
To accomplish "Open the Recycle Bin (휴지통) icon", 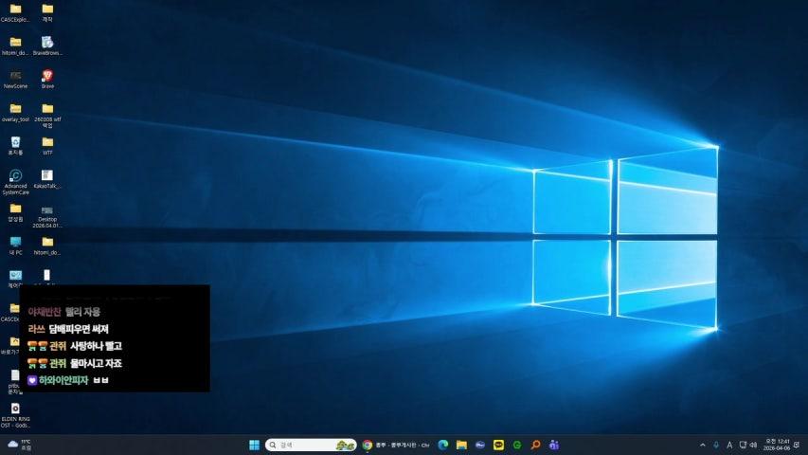I will click(15, 142).
